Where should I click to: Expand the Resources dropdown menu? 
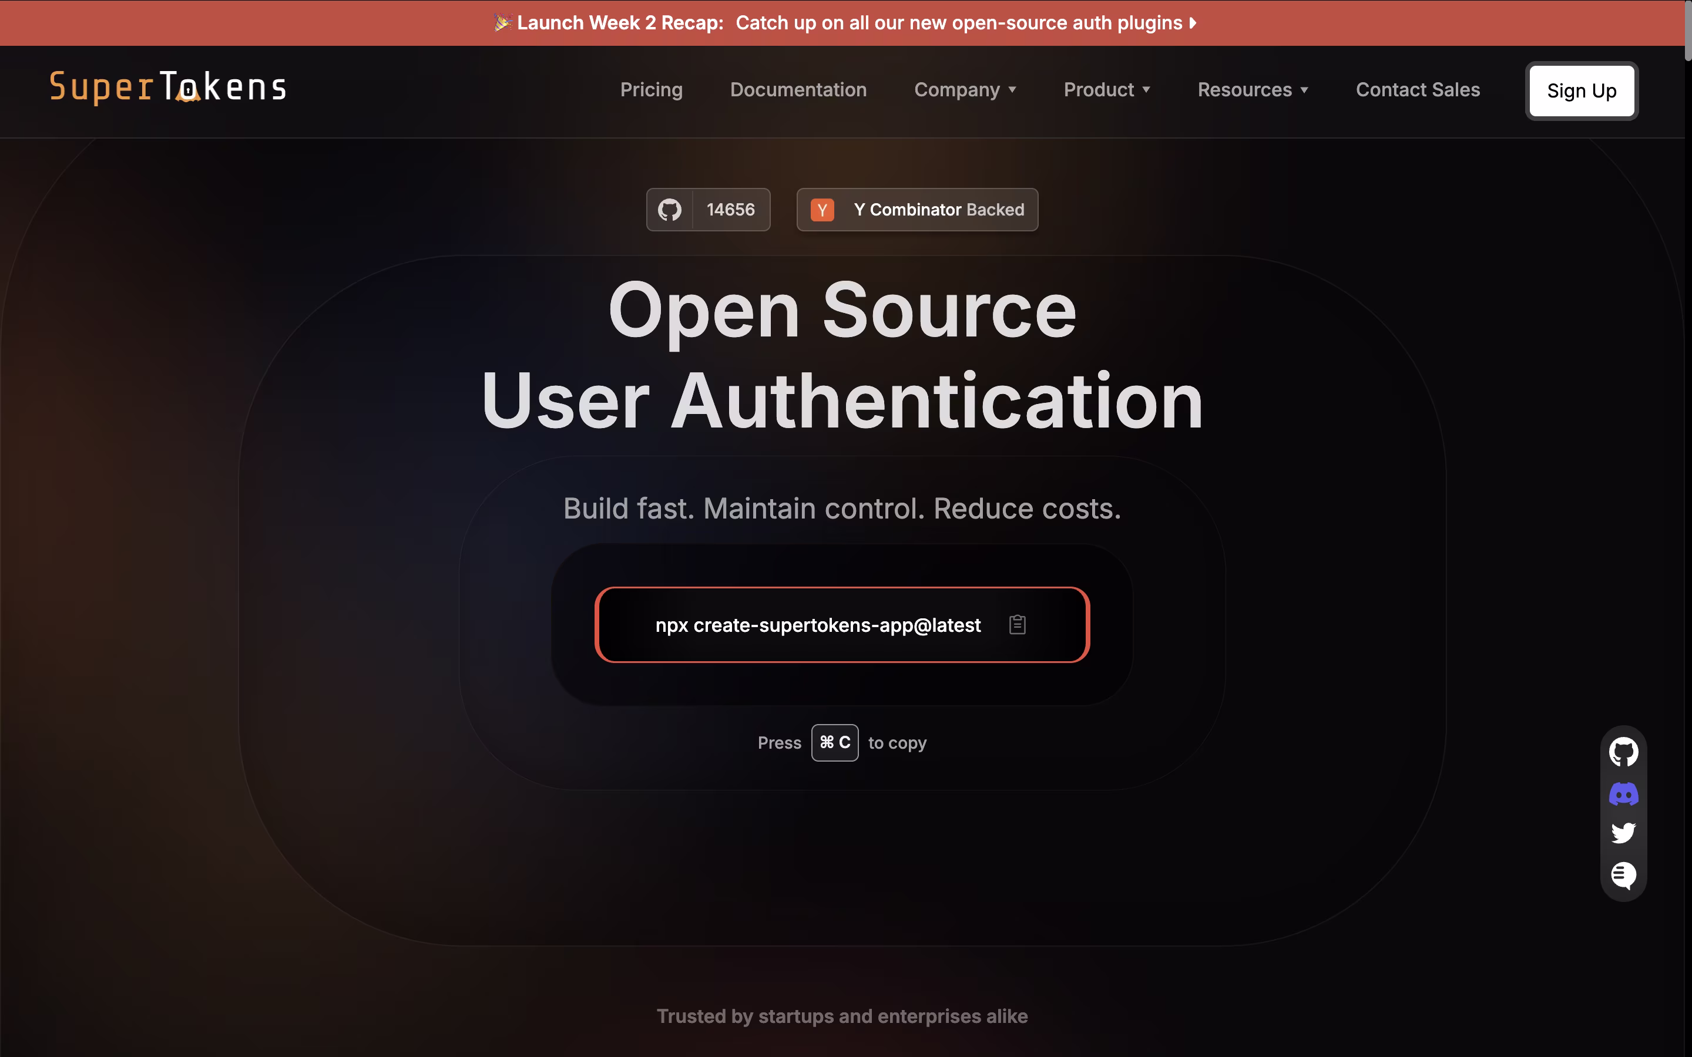click(x=1252, y=89)
